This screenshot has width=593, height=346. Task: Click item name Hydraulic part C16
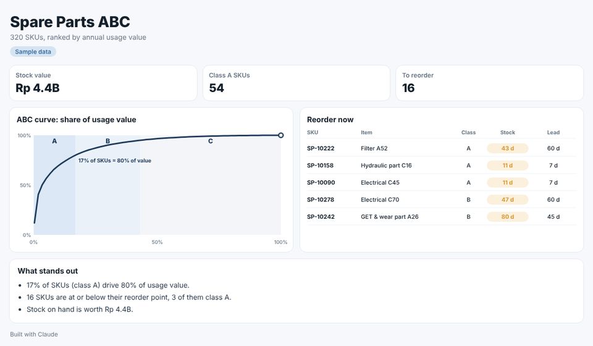(386, 165)
